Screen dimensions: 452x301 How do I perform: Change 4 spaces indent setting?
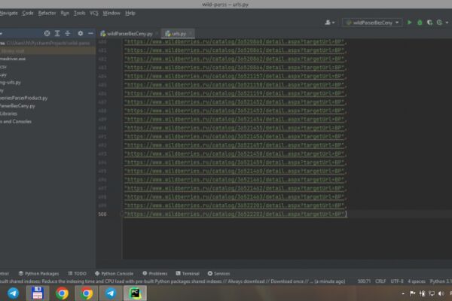[x=417, y=281]
